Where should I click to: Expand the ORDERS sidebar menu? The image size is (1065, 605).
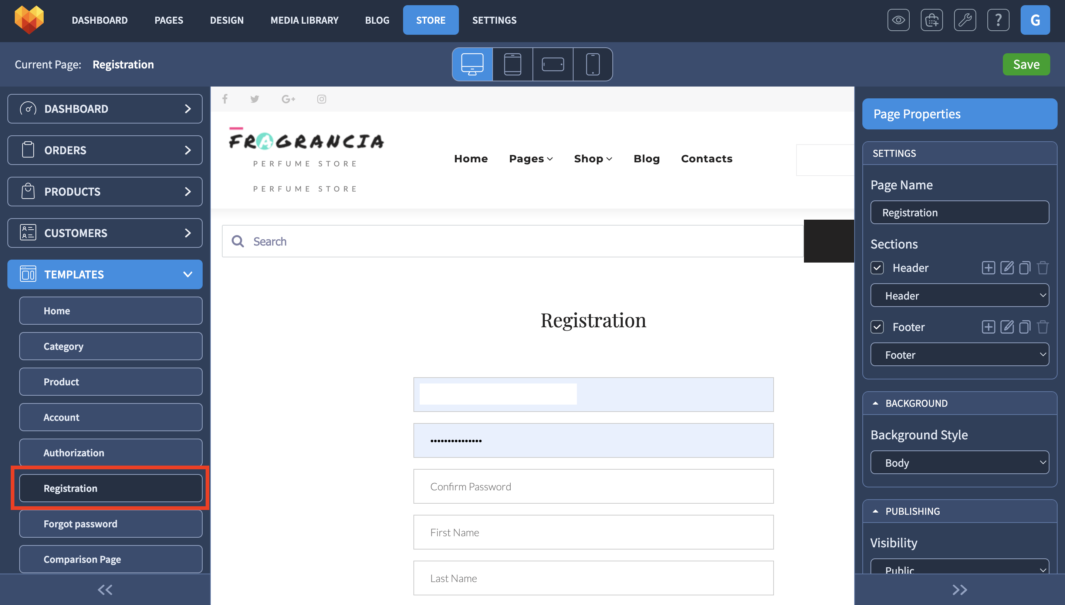pyautogui.click(x=105, y=150)
